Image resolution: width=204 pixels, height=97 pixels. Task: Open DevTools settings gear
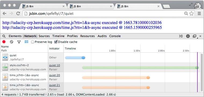pos(188,36)
